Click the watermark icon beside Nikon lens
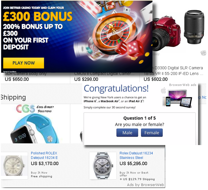208x190 pixels. (203, 53)
